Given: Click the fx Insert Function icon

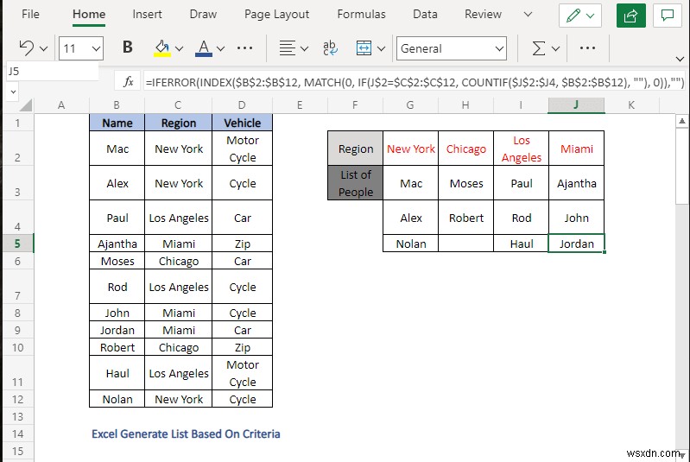Looking at the screenshot, I should pyautogui.click(x=128, y=81).
